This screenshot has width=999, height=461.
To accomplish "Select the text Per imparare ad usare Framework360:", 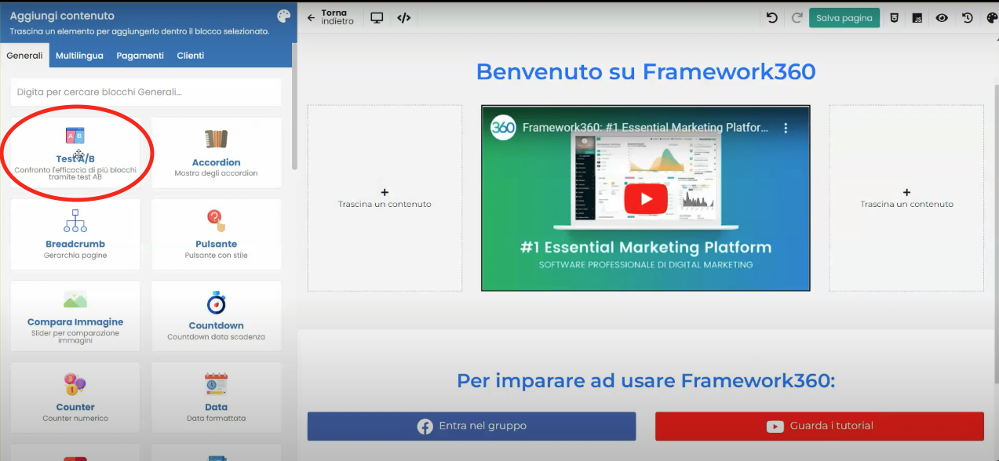I will [x=646, y=381].
